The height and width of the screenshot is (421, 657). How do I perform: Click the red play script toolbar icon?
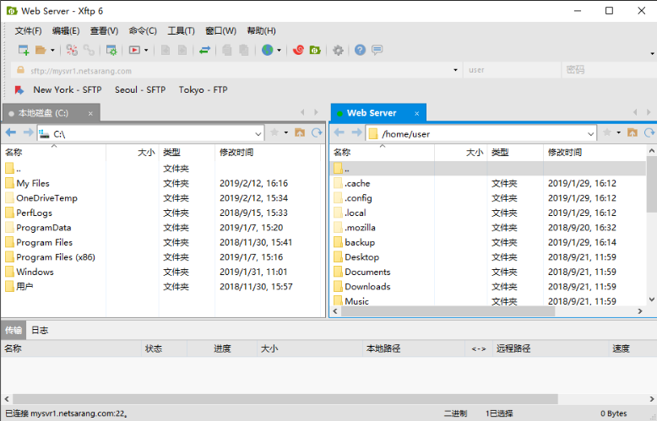[134, 51]
